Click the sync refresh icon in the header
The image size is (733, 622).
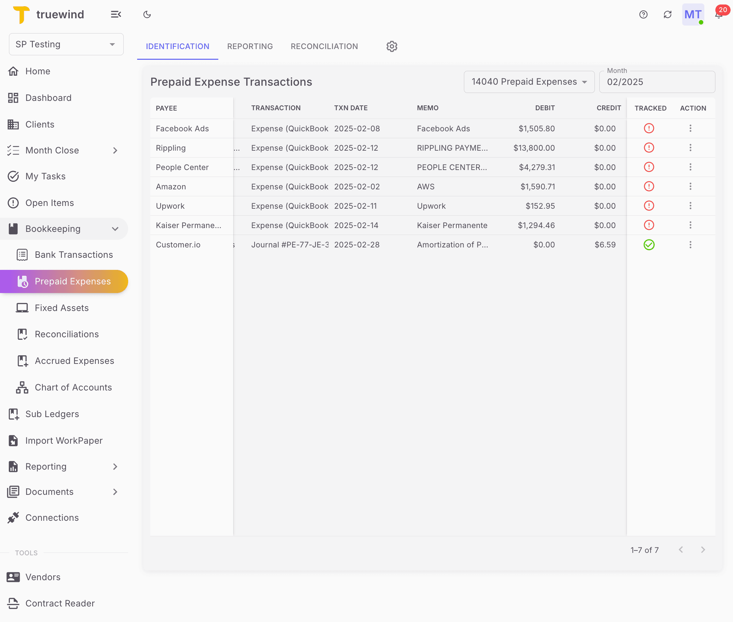667,15
